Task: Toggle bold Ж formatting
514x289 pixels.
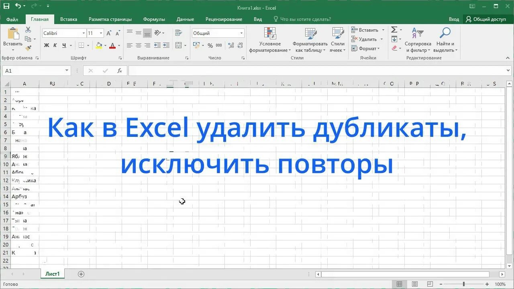Action: click(47, 45)
